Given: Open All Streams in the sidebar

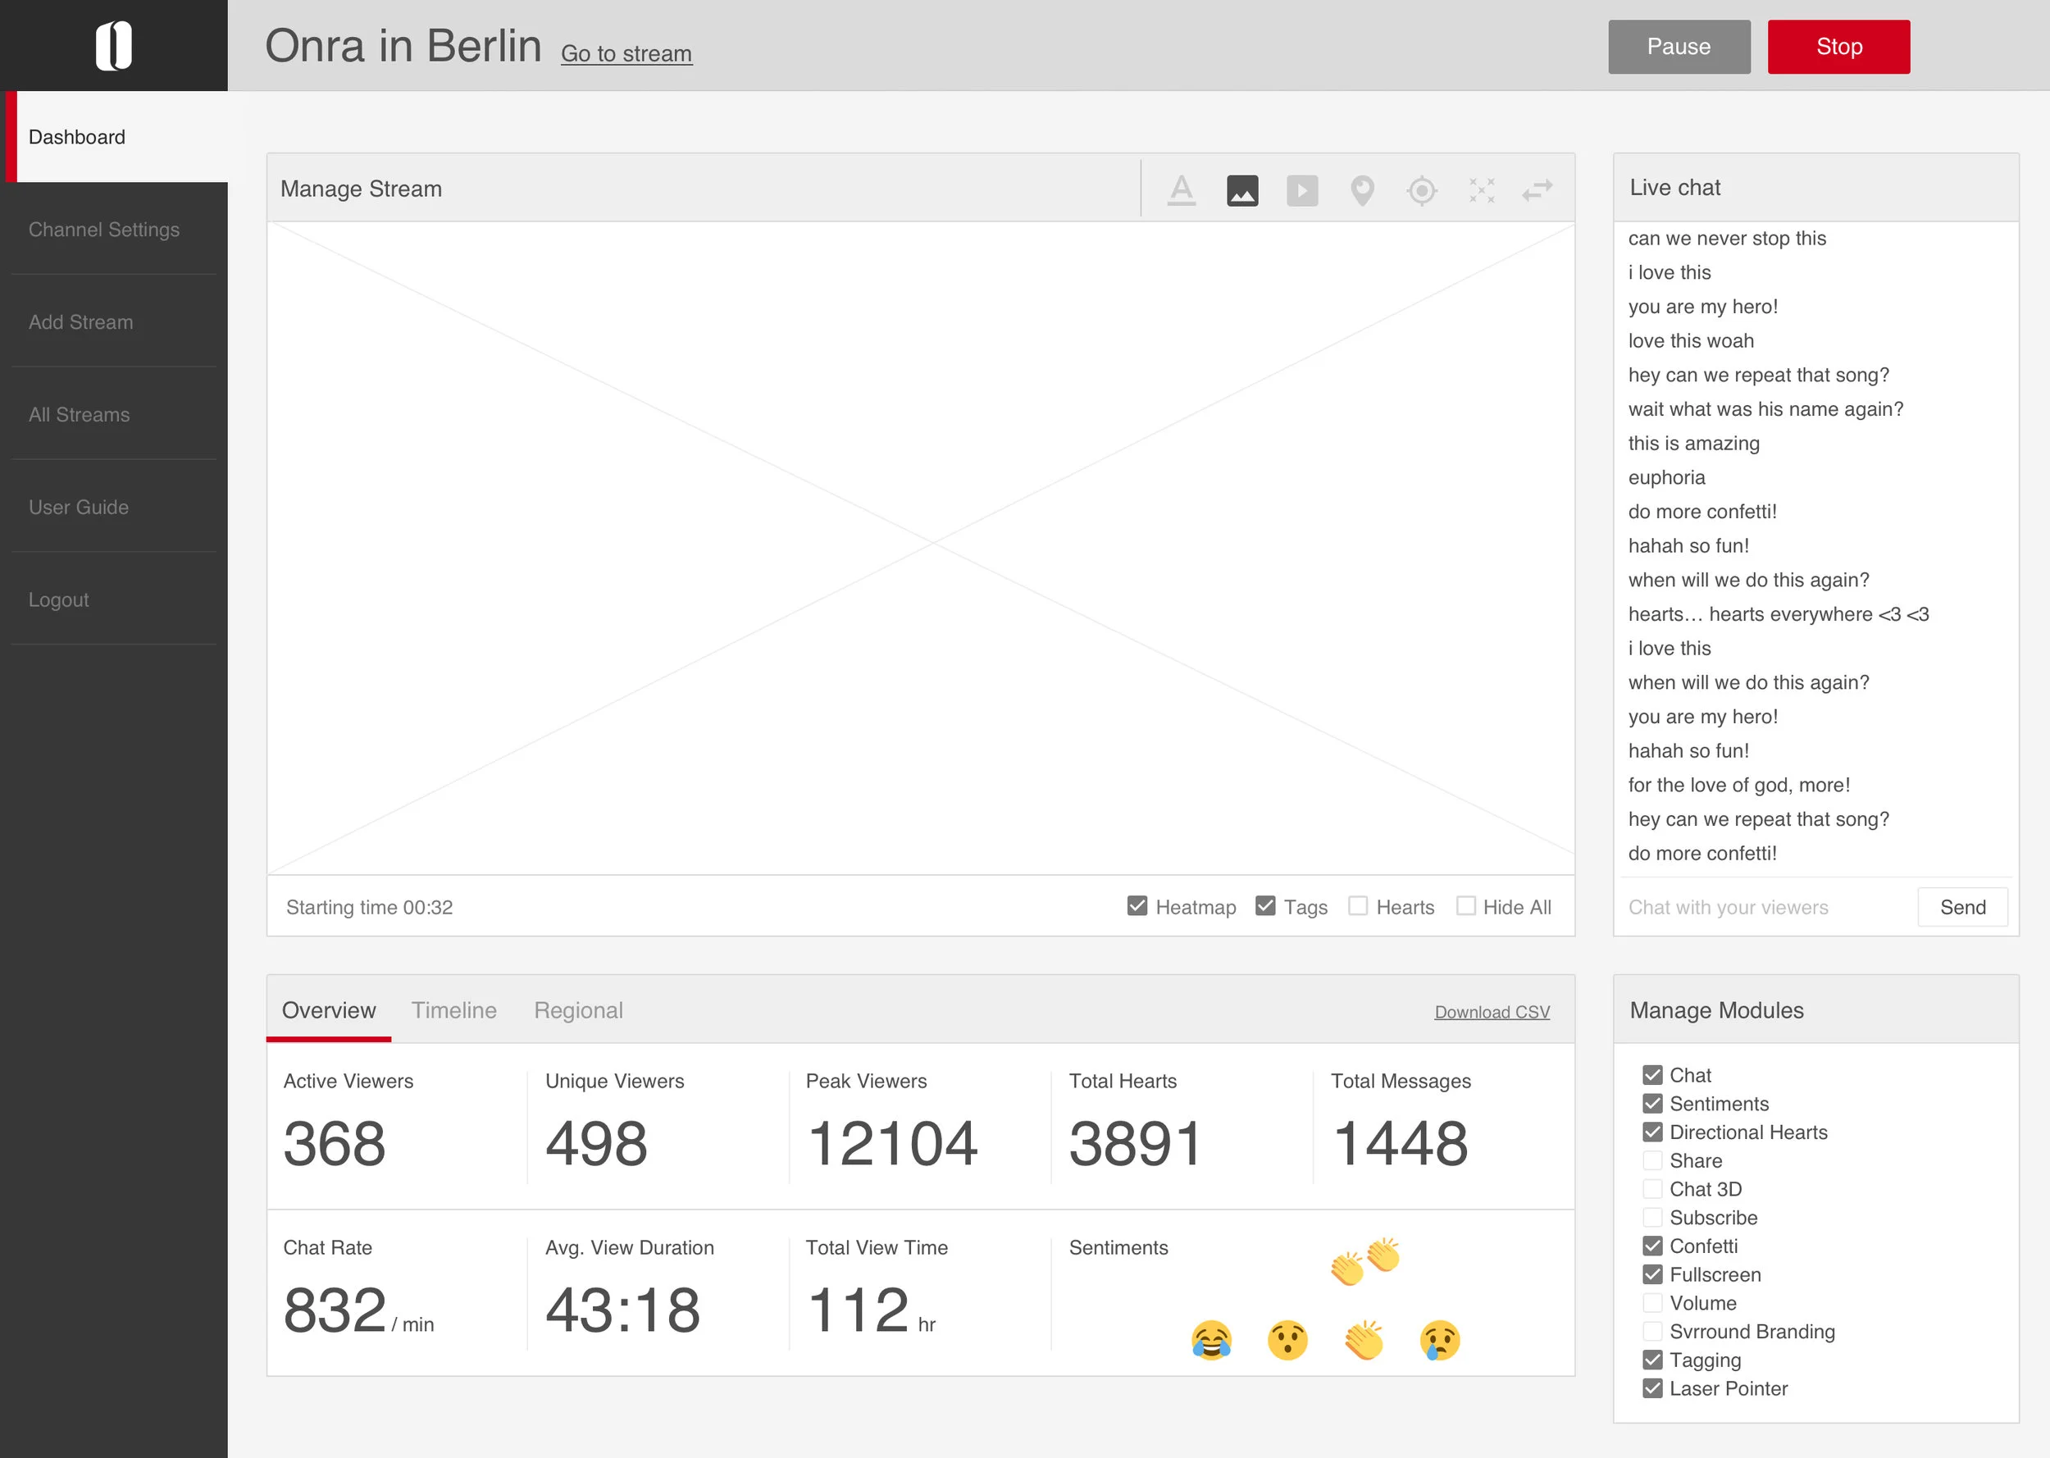Looking at the screenshot, I should pos(114,414).
